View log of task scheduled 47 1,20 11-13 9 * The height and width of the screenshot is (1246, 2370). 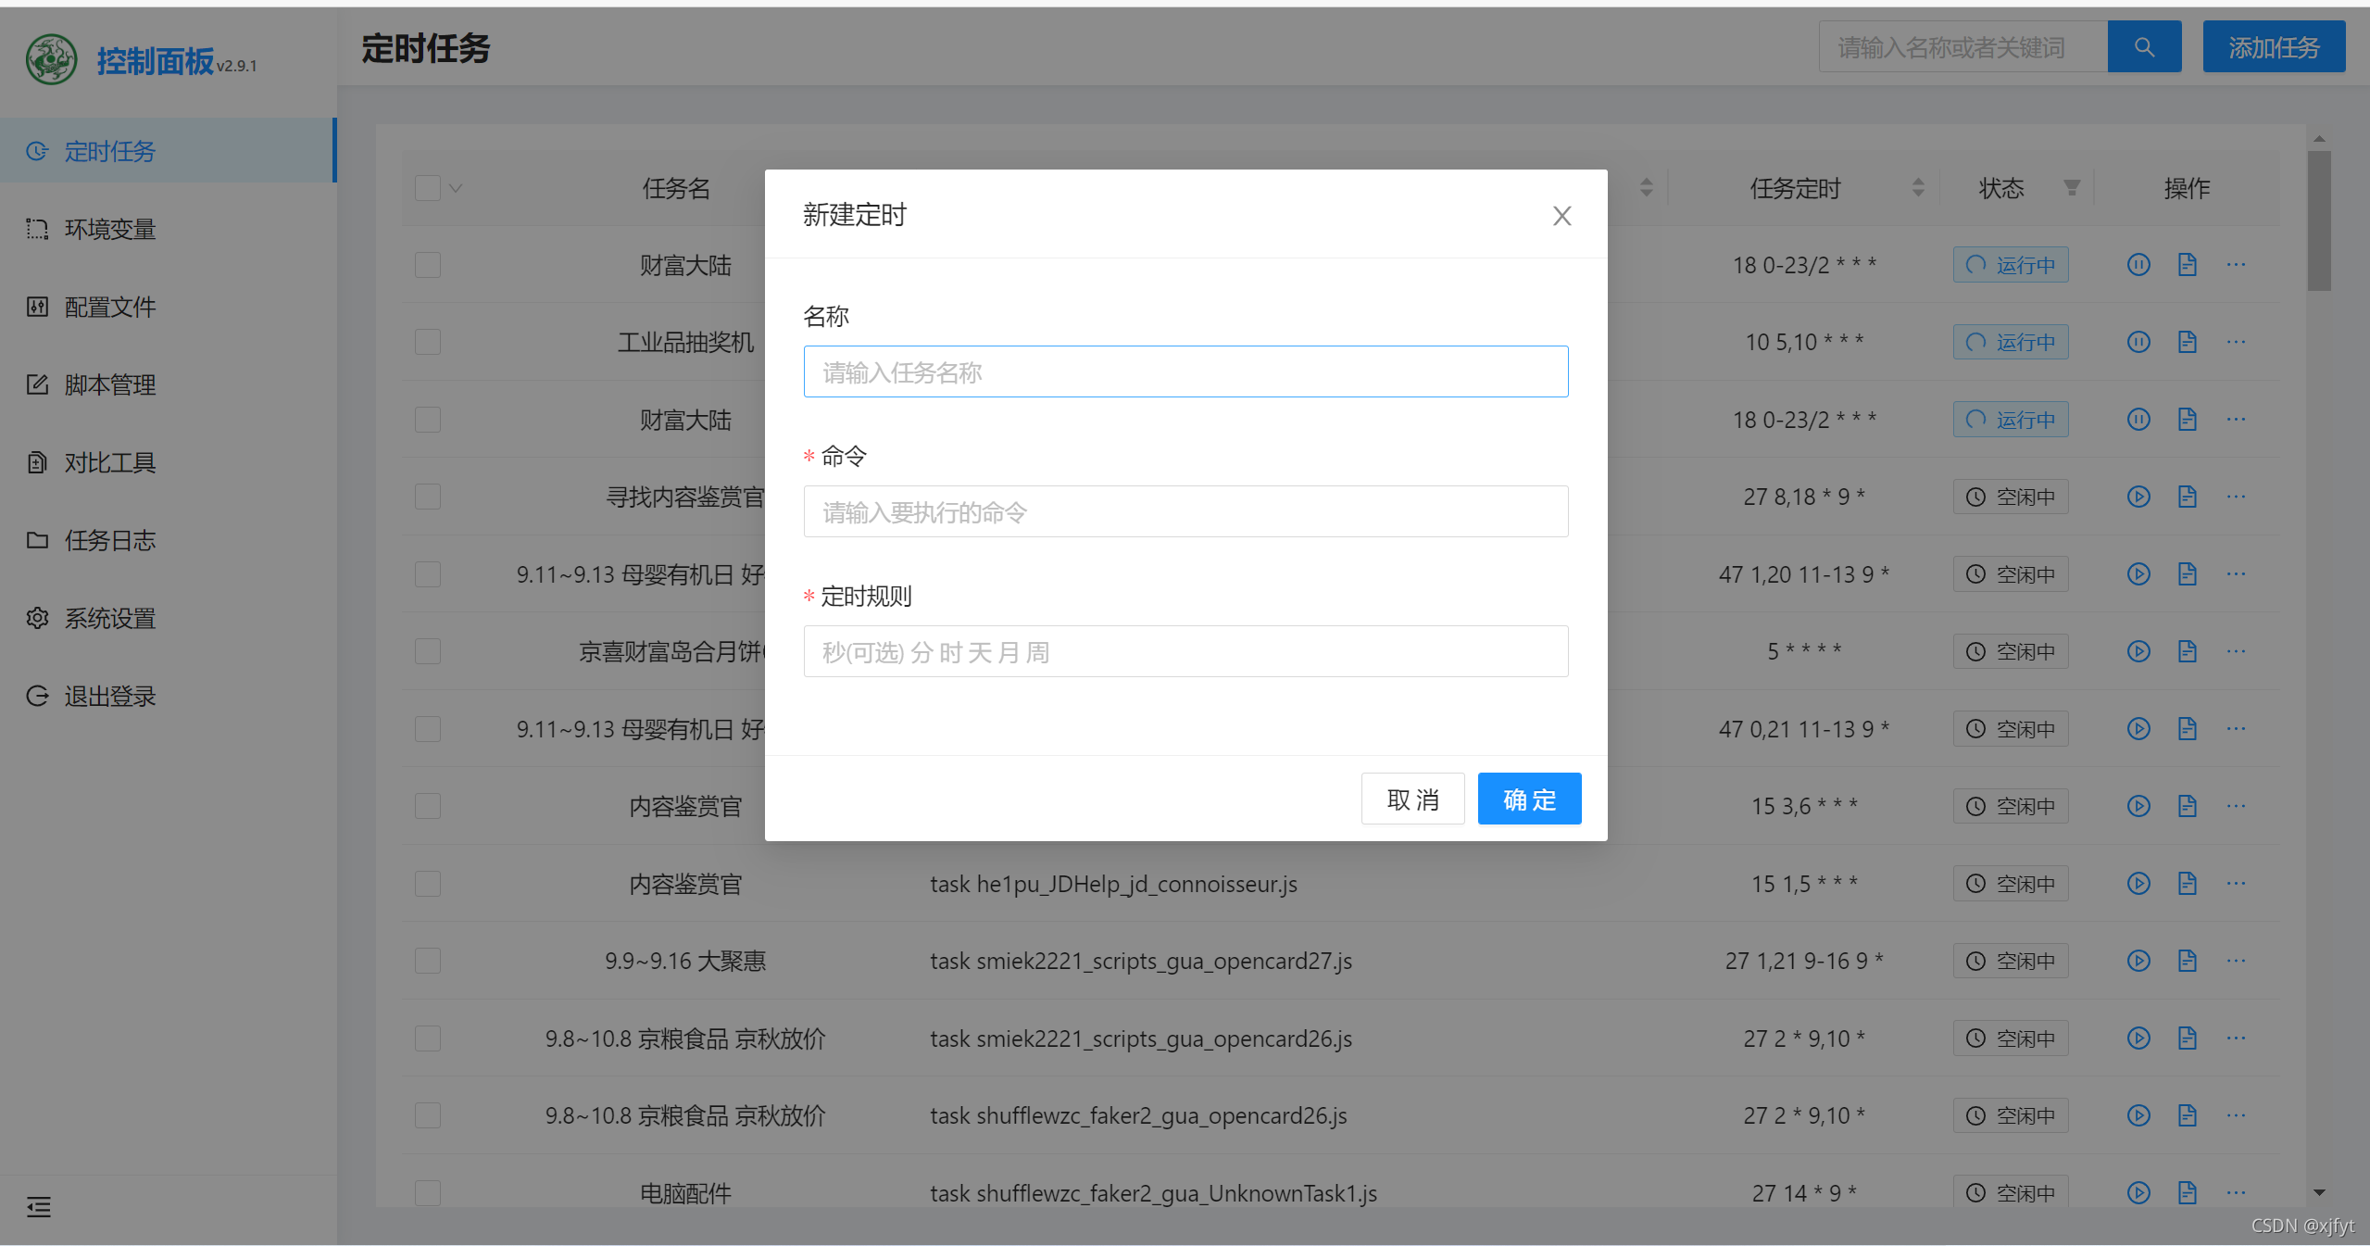(2188, 574)
